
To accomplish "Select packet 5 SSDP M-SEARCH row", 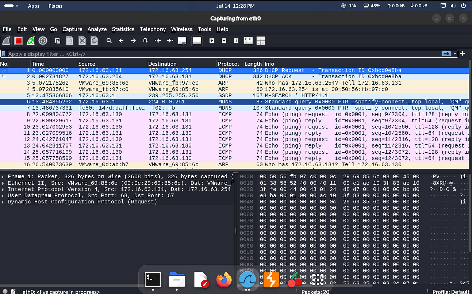I will (x=234, y=96).
